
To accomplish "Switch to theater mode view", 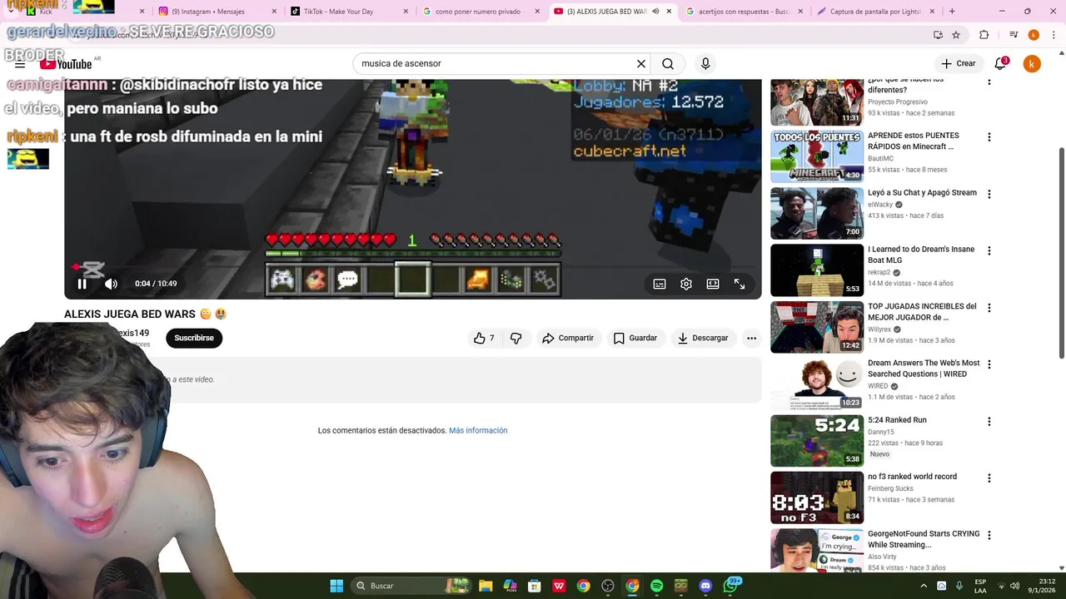I will coord(713,284).
